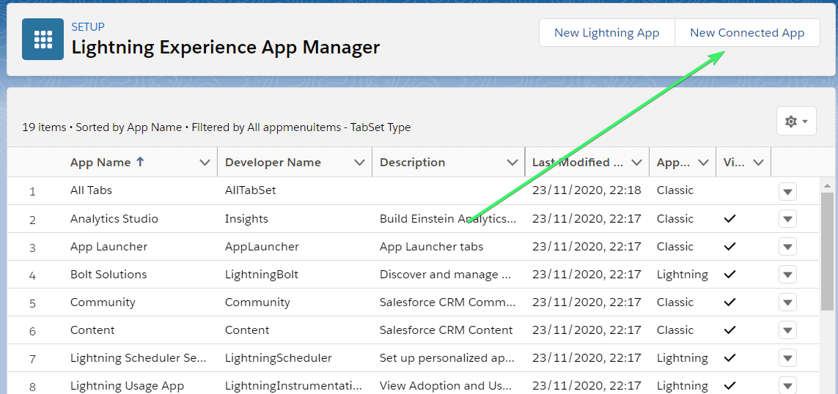Click the LightningInstrumentati... developer name
The width and height of the screenshot is (838, 394).
point(293,385)
